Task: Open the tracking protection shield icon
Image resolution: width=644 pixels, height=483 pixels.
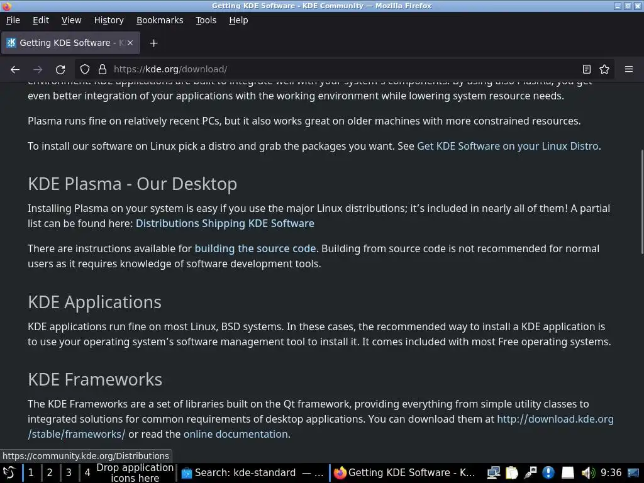Action: [x=85, y=69]
